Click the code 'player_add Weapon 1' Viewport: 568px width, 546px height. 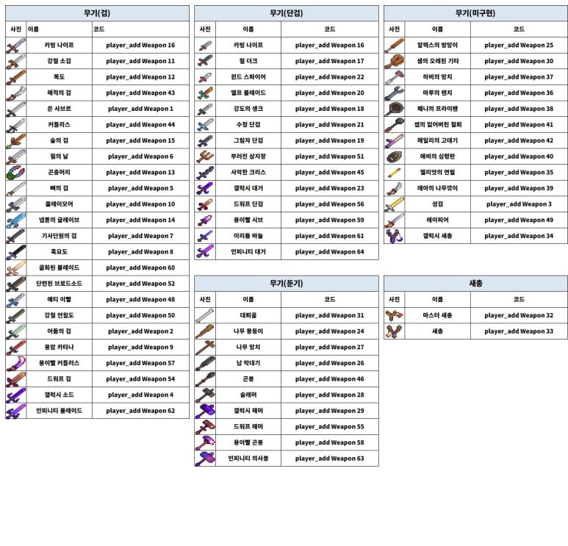(x=140, y=109)
